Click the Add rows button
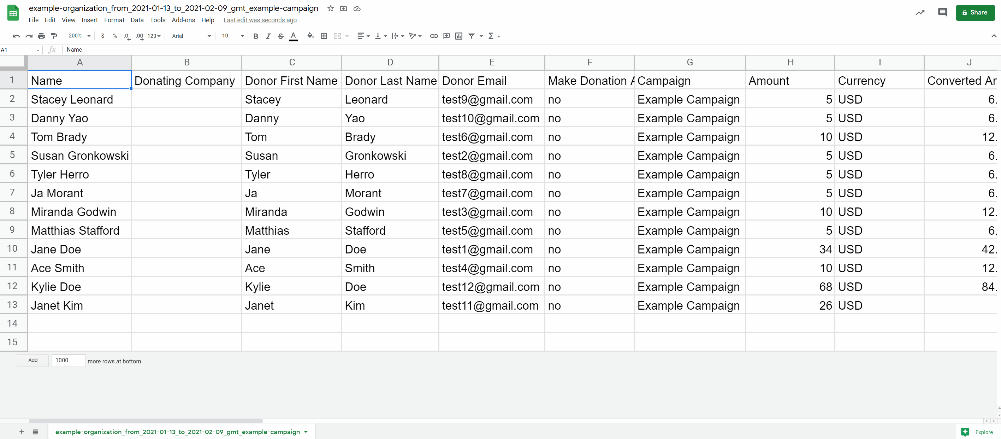The height and width of the screenshot is (439, 1001). coord(32,360)
